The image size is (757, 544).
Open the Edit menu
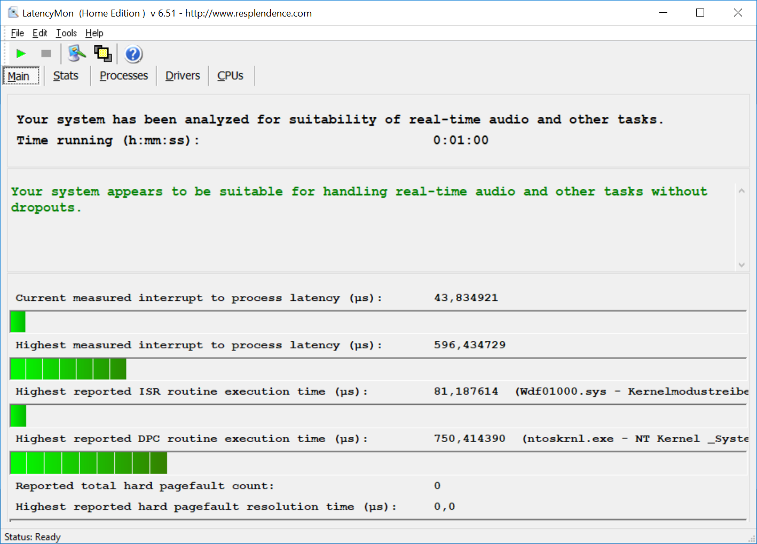[40, 33]
